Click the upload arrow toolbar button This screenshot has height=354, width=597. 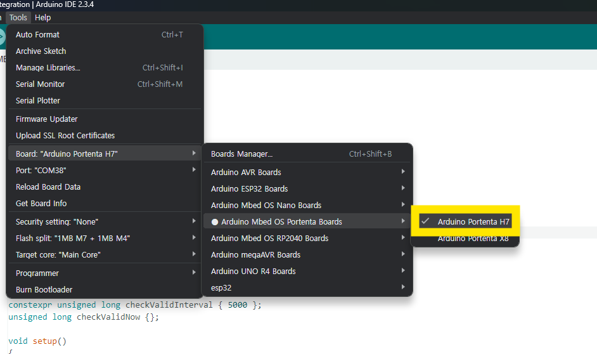pyautogui.click(x=1, y=37)
